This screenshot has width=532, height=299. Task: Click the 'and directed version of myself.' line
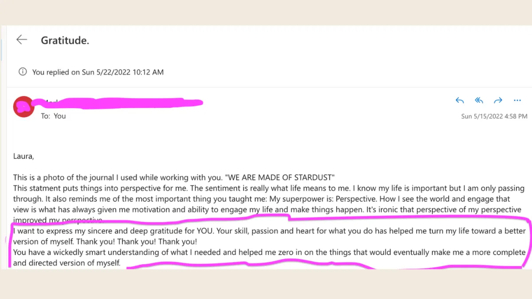(x=66, y=263)
